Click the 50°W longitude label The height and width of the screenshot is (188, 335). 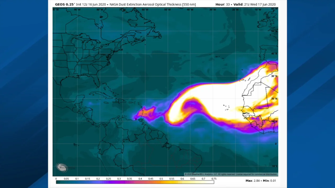(x=167, y=10)
